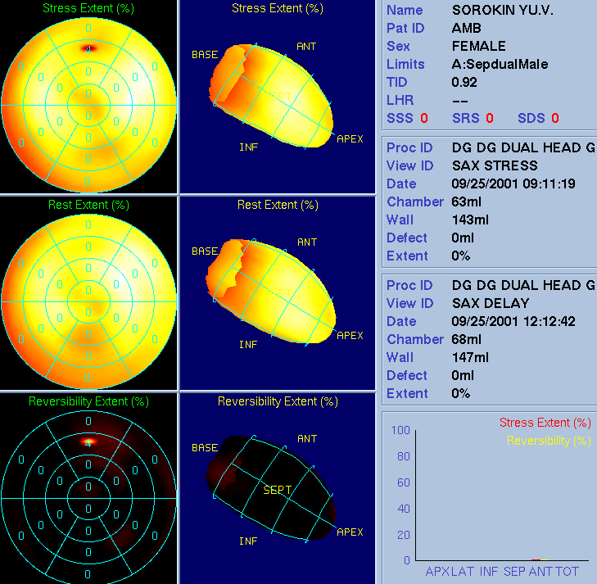Click the TID value 0.92
Screen dimensions: 597x584
pos(464,82)
